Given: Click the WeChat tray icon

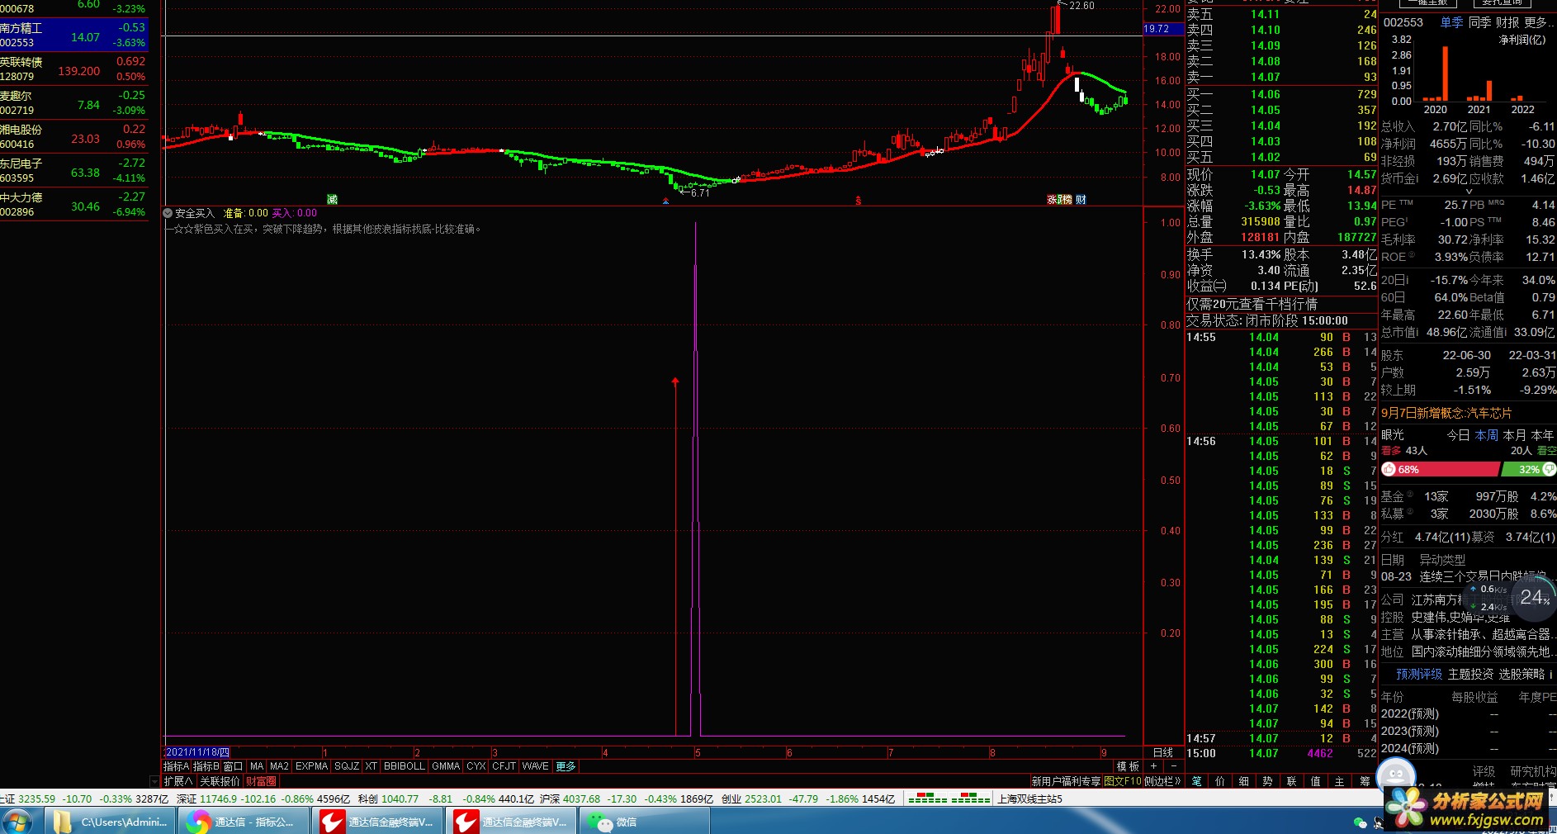Looking at the screenshot, I should [1360, 822].
